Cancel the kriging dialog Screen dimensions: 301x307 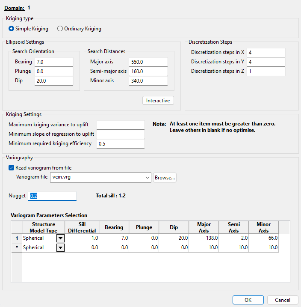(283, 300)
